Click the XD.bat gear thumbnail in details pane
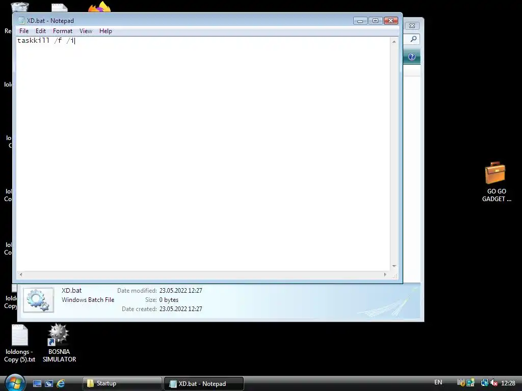Image resolution: width=522 pixels, height=391 pixels. pyautogui.click(x=38, y=300)
